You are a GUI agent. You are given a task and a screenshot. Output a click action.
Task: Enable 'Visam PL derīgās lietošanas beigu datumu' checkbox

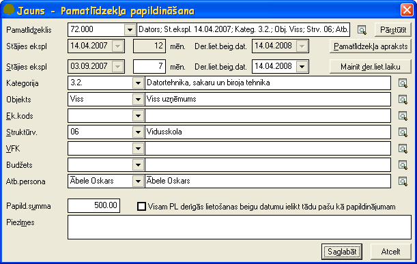pyautogui.click(x=141, y=206)
